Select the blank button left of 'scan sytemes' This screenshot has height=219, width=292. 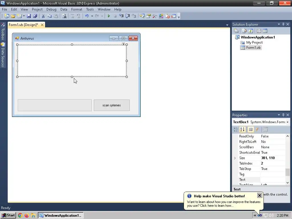[55, 105]
